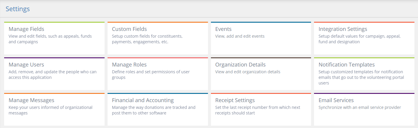
Task: Open the Manage Fields settings card
Action: pos(55,38)
